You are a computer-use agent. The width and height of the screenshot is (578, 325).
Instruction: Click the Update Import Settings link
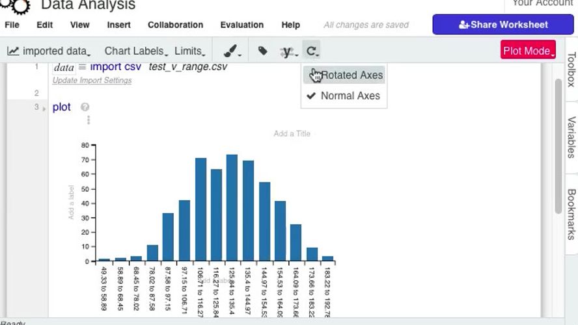(x=92, y=81)
